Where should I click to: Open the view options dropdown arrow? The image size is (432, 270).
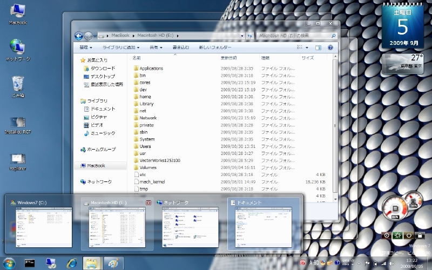(x=307, y=48)
